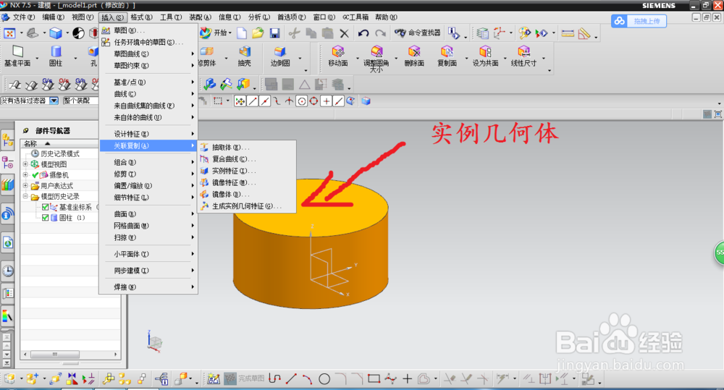Select the 复制面 copy face tool

tap(447, 56)
